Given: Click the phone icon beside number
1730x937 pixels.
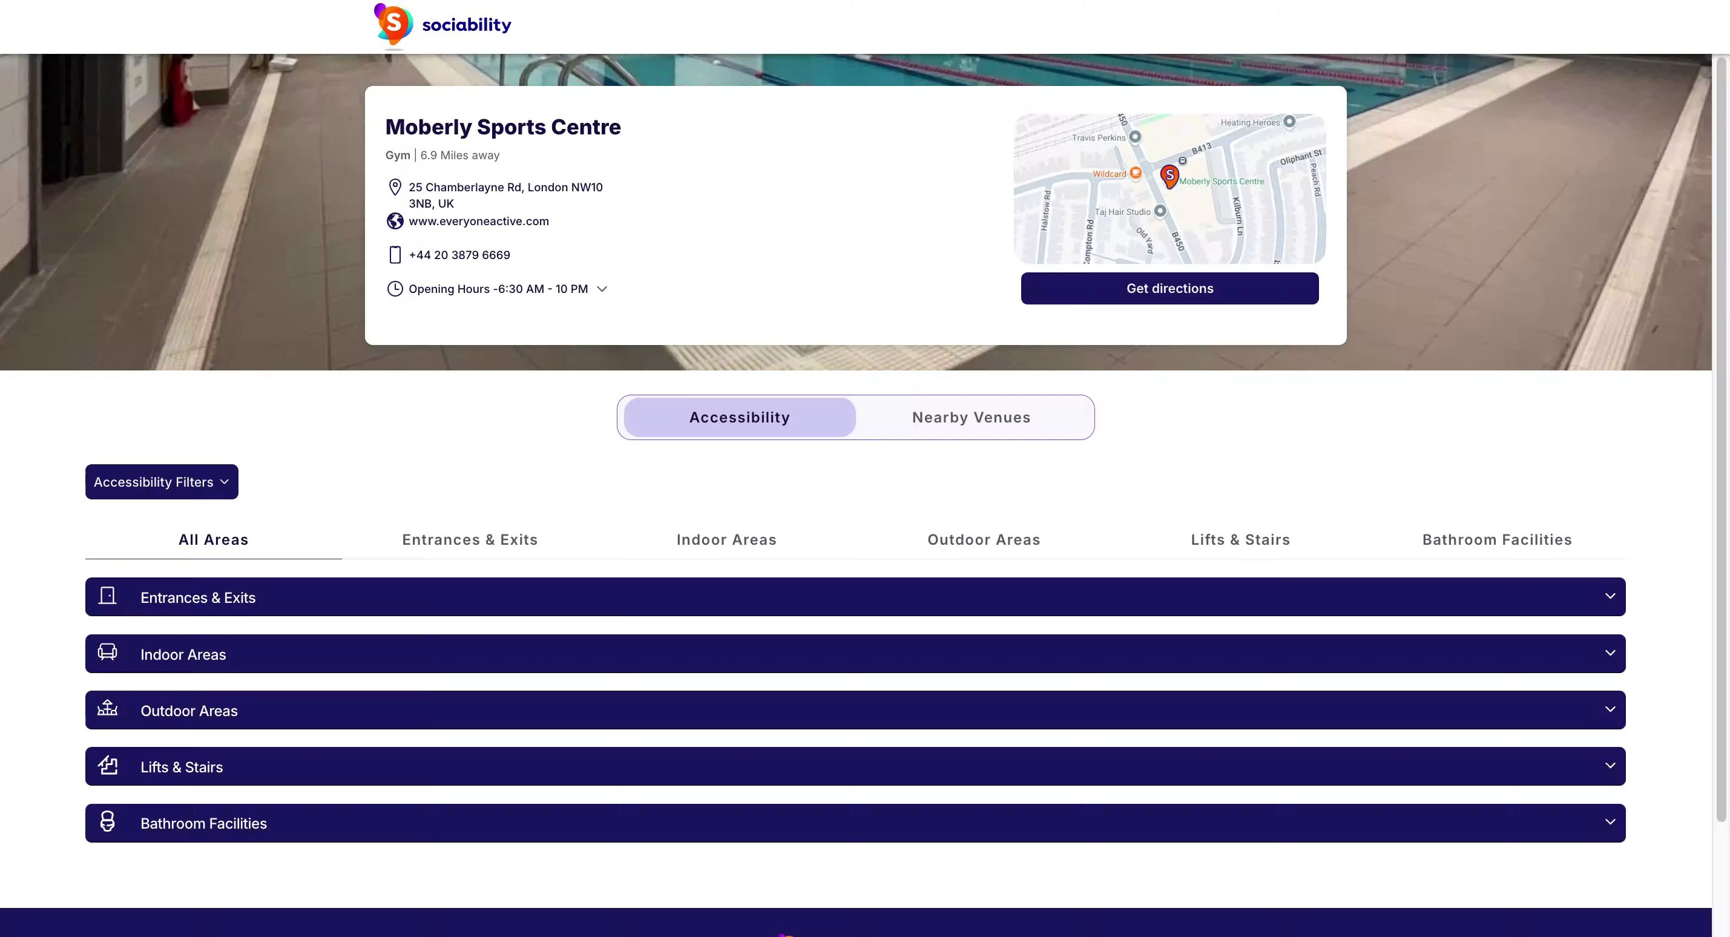Looking at the screenshot, I should (395, 255).
